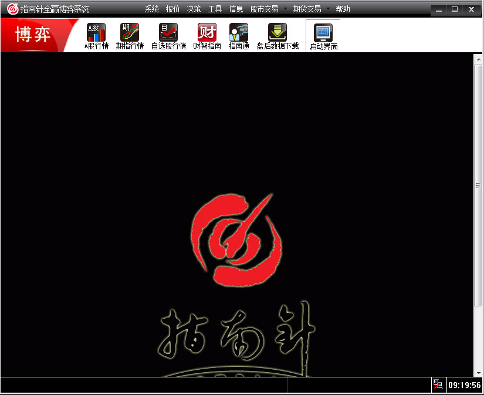Expand the 期货交易 dropdown arrow
The width and height of the screenshot is (484, 395).
click(328, 9)
